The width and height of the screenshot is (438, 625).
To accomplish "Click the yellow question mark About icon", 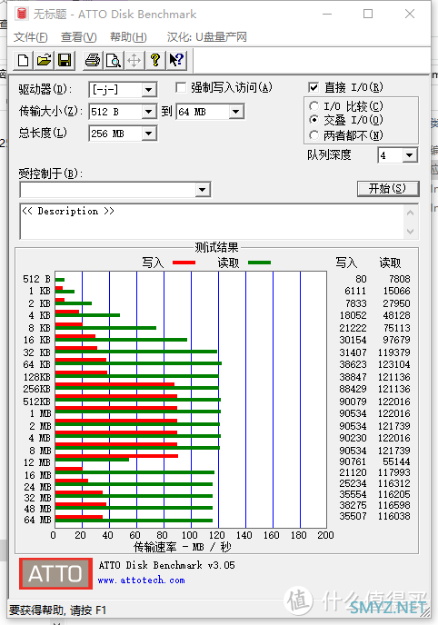I will coord(155,61).
